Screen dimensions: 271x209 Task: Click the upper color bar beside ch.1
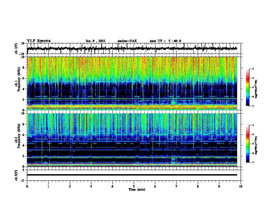click(248, 87)
